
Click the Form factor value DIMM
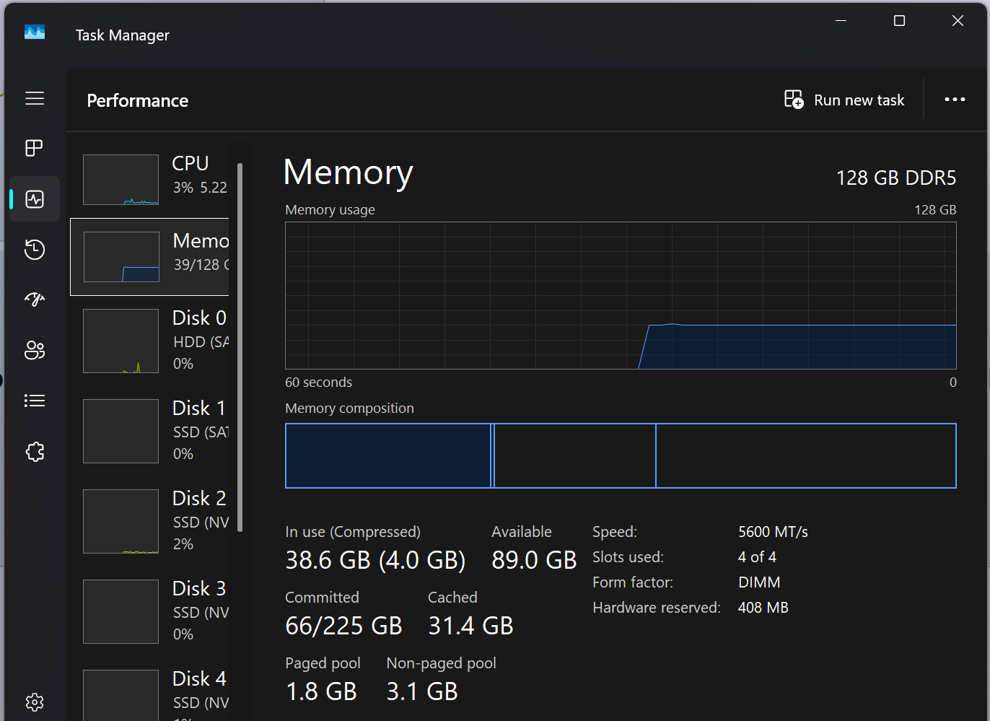[x=759, y=582]
